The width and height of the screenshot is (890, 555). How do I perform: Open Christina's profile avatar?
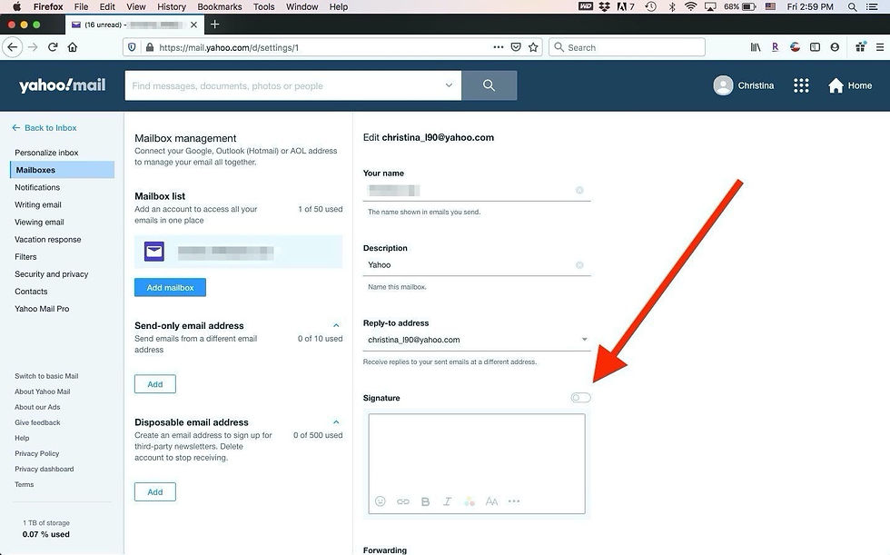pos(723,85)
